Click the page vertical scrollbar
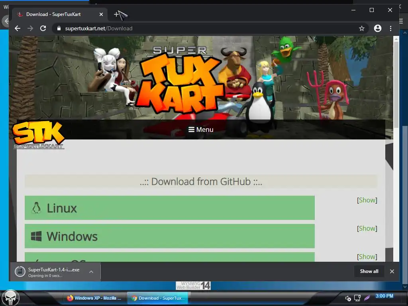 click(396, 84)
